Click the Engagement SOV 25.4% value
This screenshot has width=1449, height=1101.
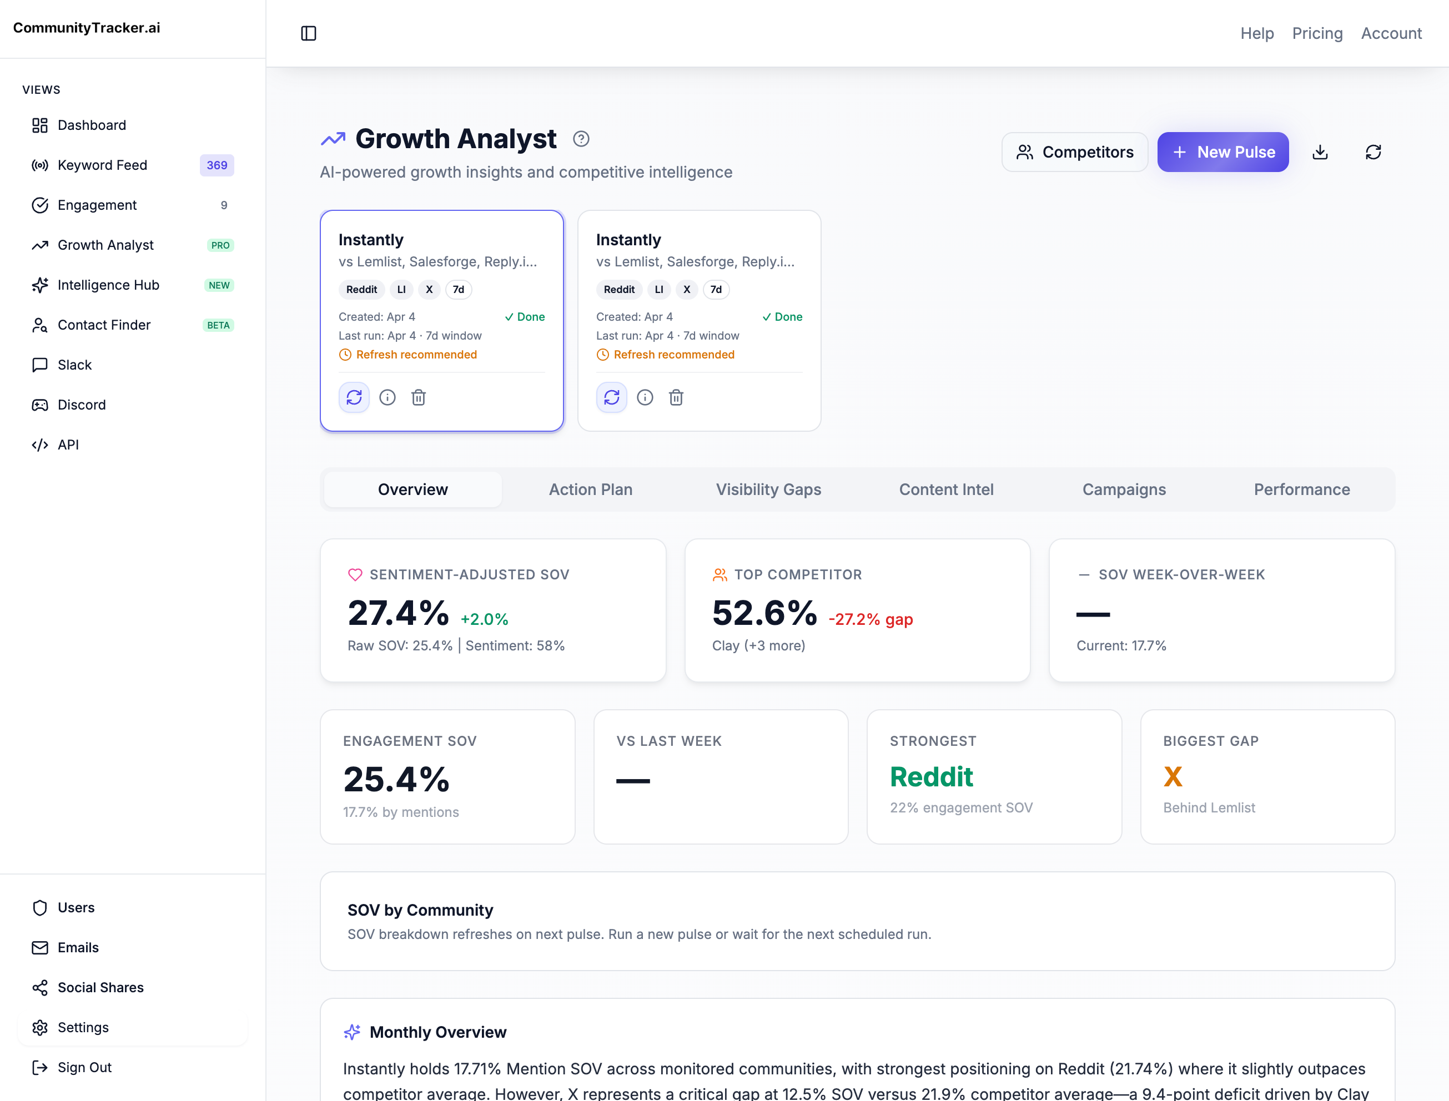coord(396,780)
